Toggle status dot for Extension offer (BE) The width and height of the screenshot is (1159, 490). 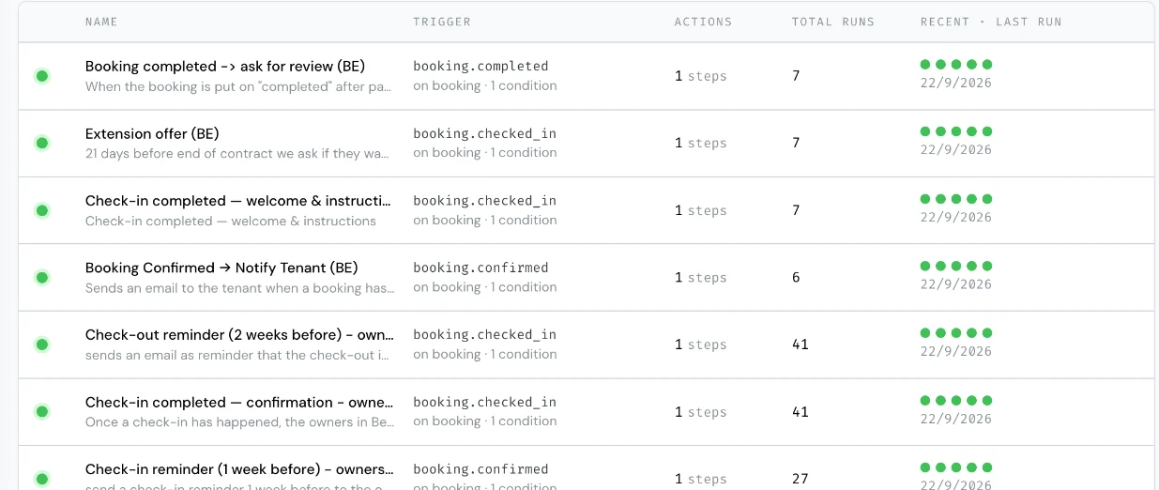click(x=42, y=143)
